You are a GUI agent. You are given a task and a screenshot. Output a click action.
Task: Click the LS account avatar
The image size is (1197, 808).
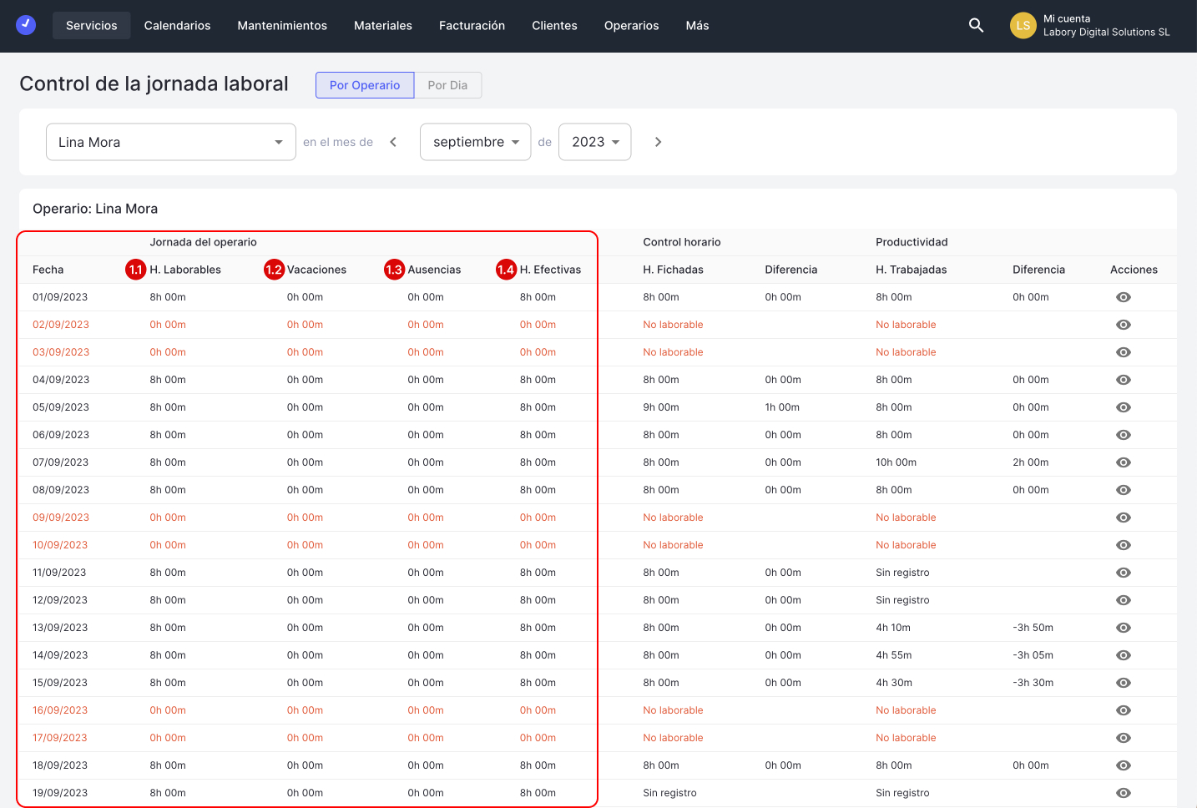1023,26
